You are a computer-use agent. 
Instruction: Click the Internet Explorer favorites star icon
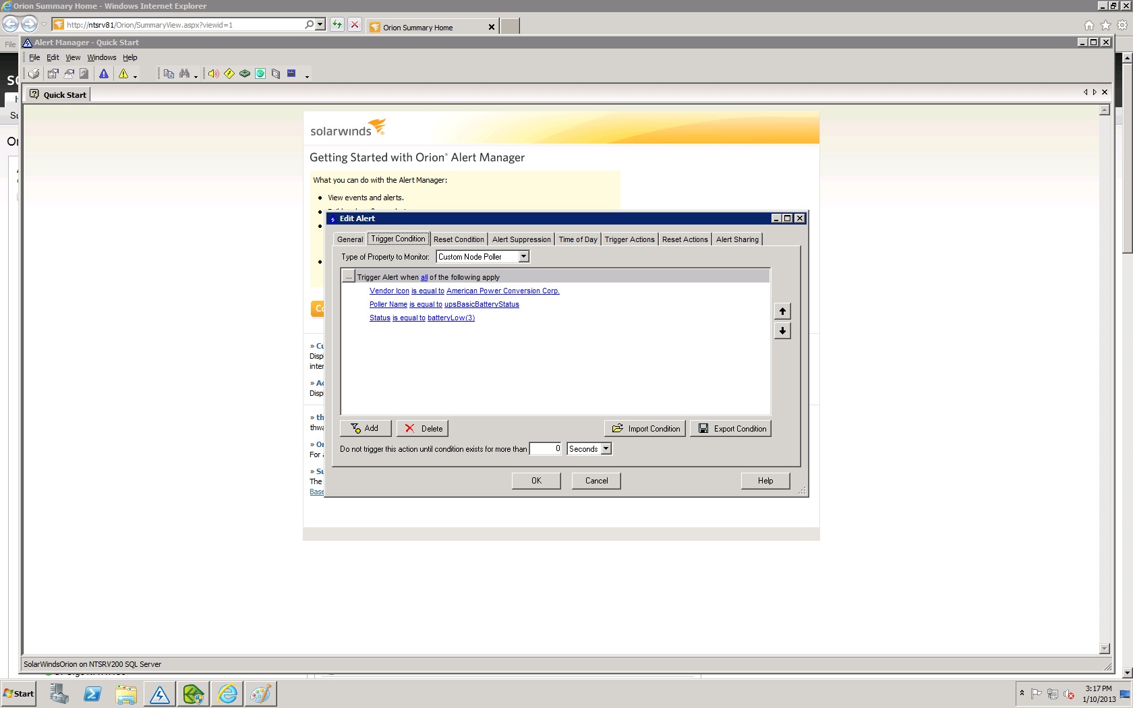(x=1105, y=26)
